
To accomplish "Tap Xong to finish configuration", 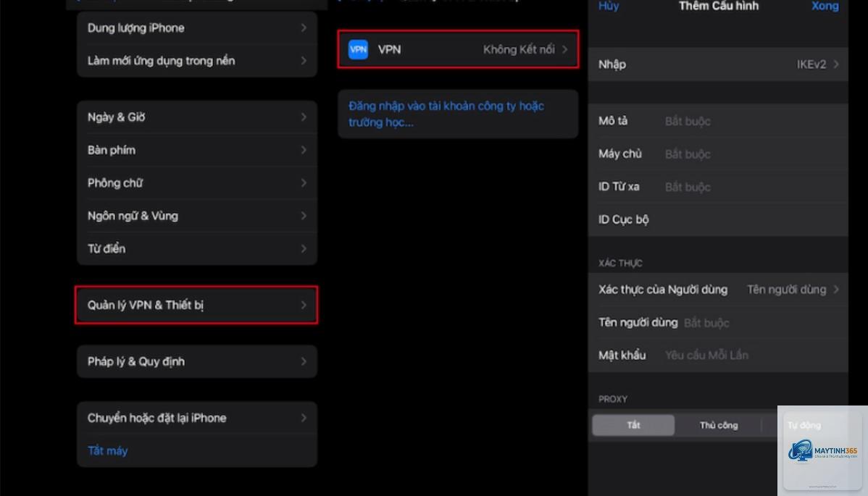I will point(825,6).
